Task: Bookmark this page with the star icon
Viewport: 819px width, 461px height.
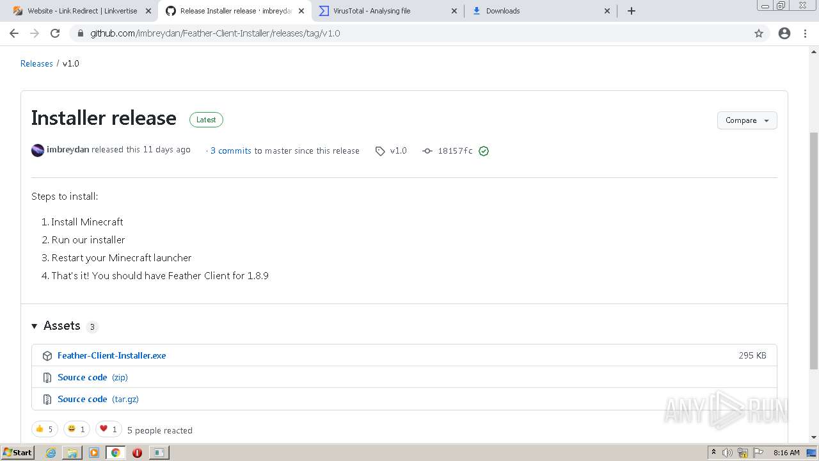Action: 759,33
